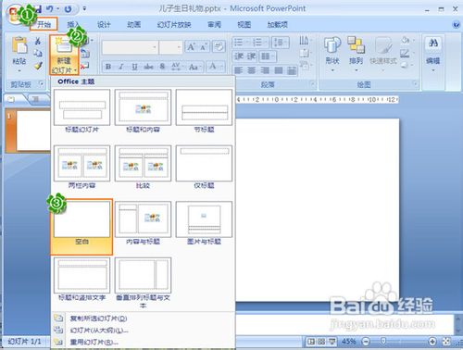
Task: Click the Cut scissors icon
Action: [38, 41]
